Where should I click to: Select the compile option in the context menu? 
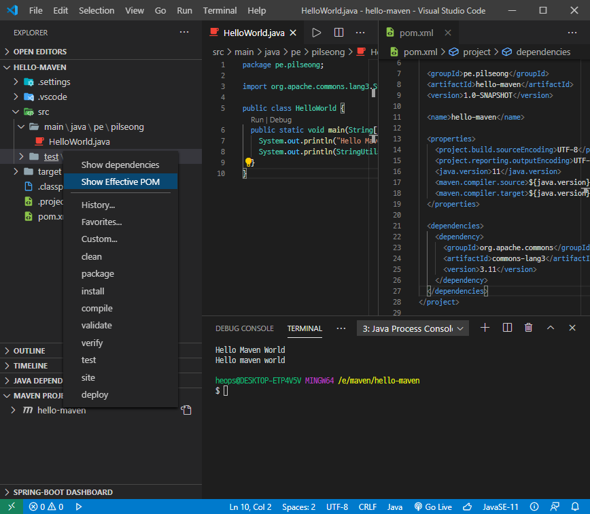97,308
